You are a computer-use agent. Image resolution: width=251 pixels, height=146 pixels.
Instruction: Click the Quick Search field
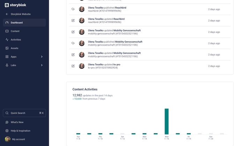click(24, 113)
